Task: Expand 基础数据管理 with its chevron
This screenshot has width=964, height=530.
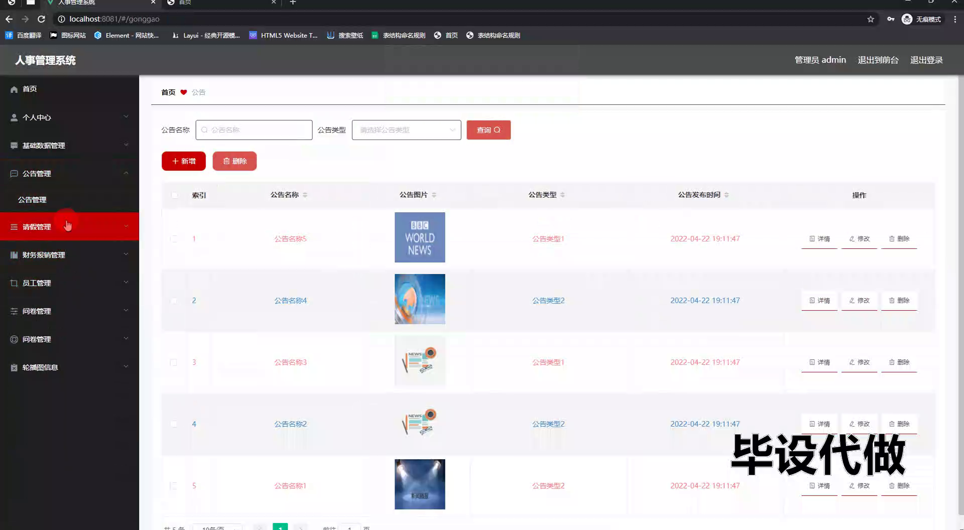Action: click(x=126, y=145)
